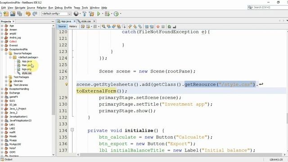Open dropdown arrow beside Debug Project
Screen dimensions: 288x162
[112, 14]
